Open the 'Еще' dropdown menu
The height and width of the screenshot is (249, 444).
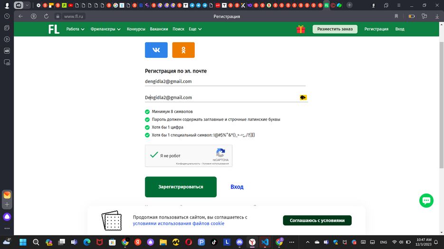click(x=195, y=29)
